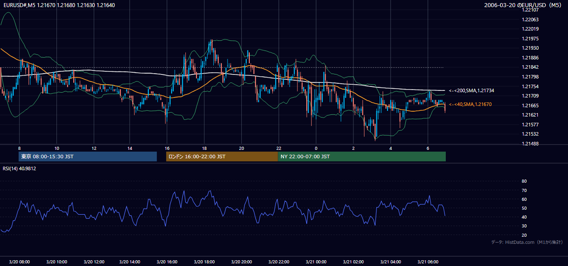
Task: Click the 3/20 16:00 date label
Action: pos(167,262)
